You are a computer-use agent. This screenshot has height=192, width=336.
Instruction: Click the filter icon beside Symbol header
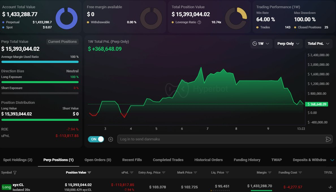(15, 172)
